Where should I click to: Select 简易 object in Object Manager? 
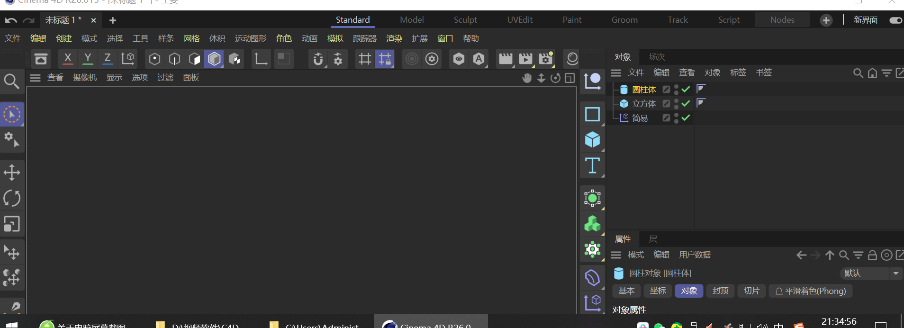640,118
